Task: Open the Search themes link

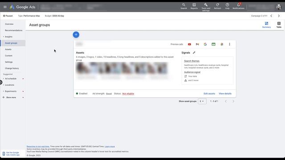Action: click(191, 61)
